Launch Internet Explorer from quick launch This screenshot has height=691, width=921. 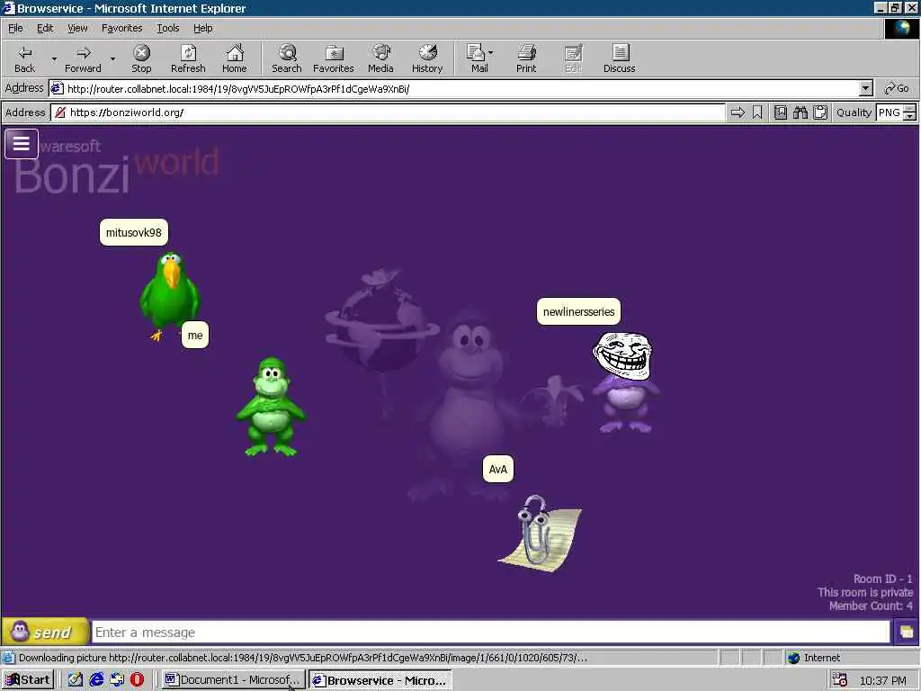point(96,679)
